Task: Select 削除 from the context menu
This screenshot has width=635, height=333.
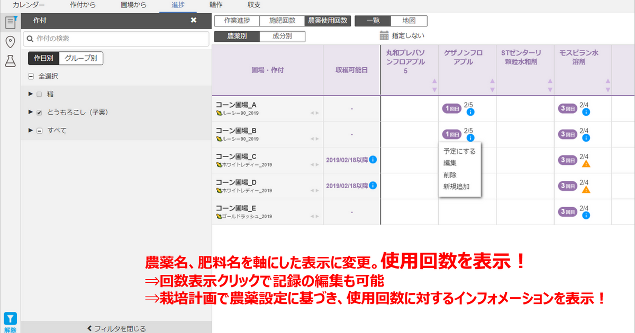Action: pos(451,174)
